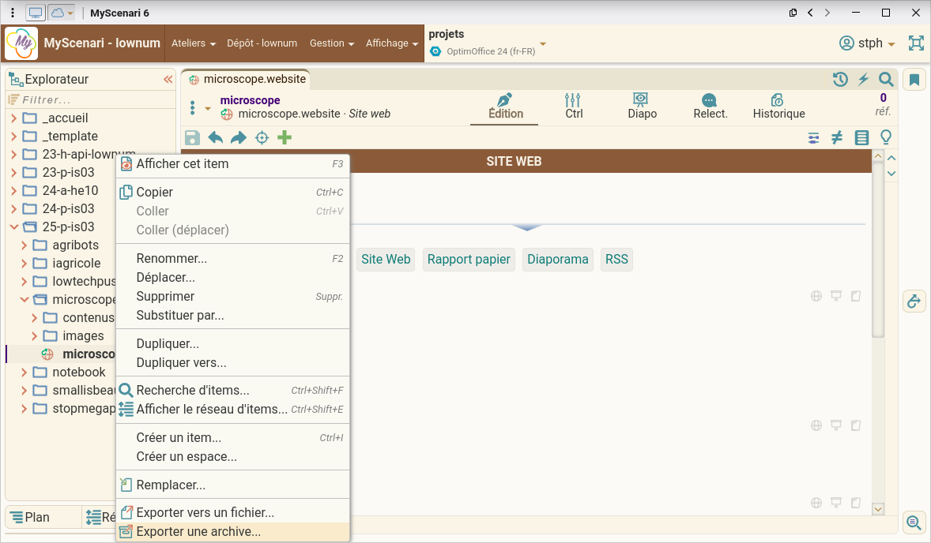This screenshot has height=543, width=931.
Task: Open the stph user account dropdown
Action: [x=868, y=43]
